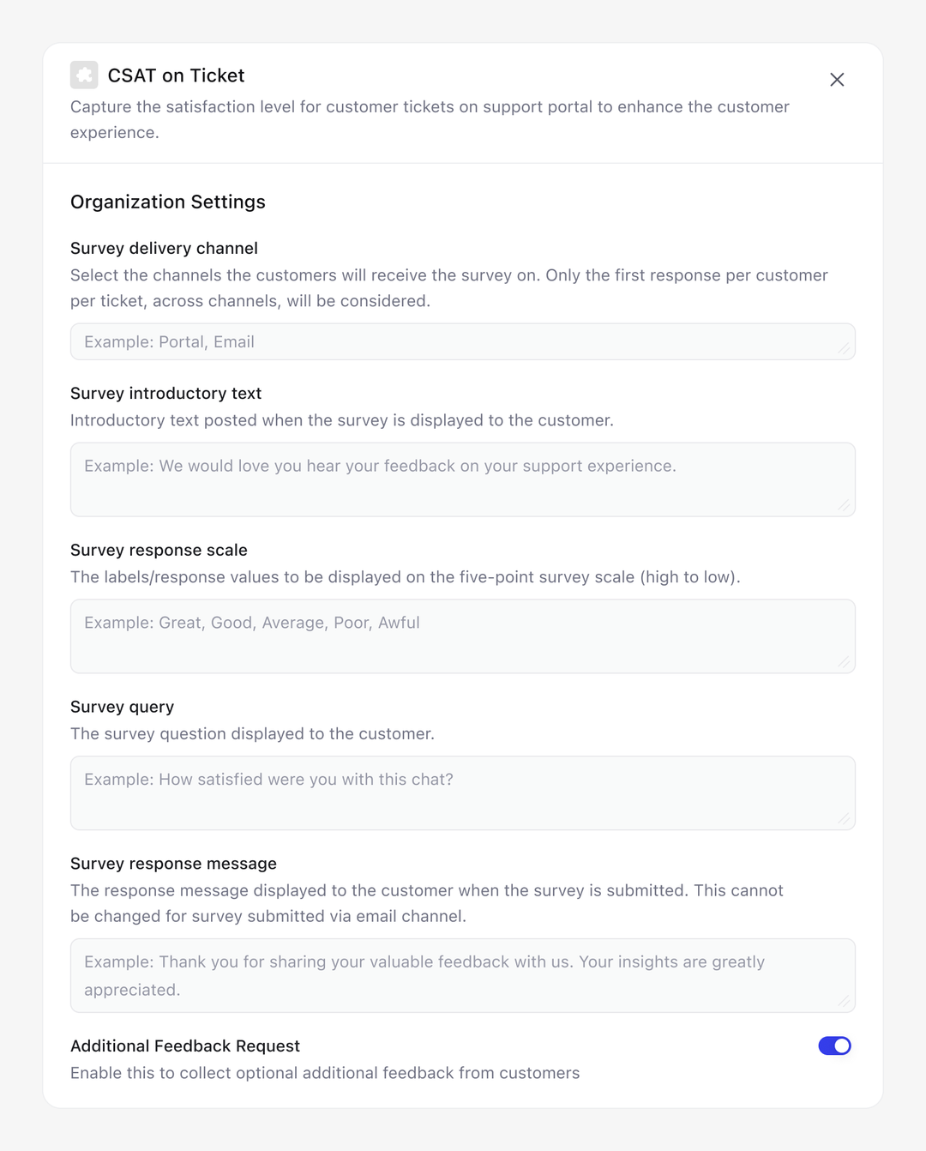Click the "Survey delivery channel" label

164,248
